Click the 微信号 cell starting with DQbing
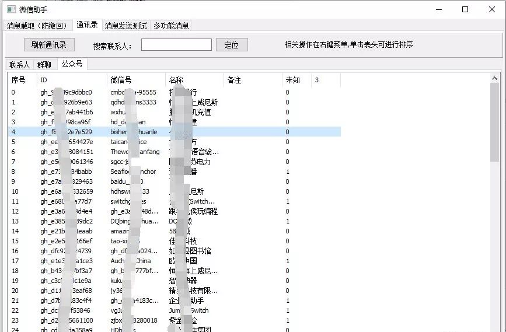The image size is (506, 332). pos(134,221)
